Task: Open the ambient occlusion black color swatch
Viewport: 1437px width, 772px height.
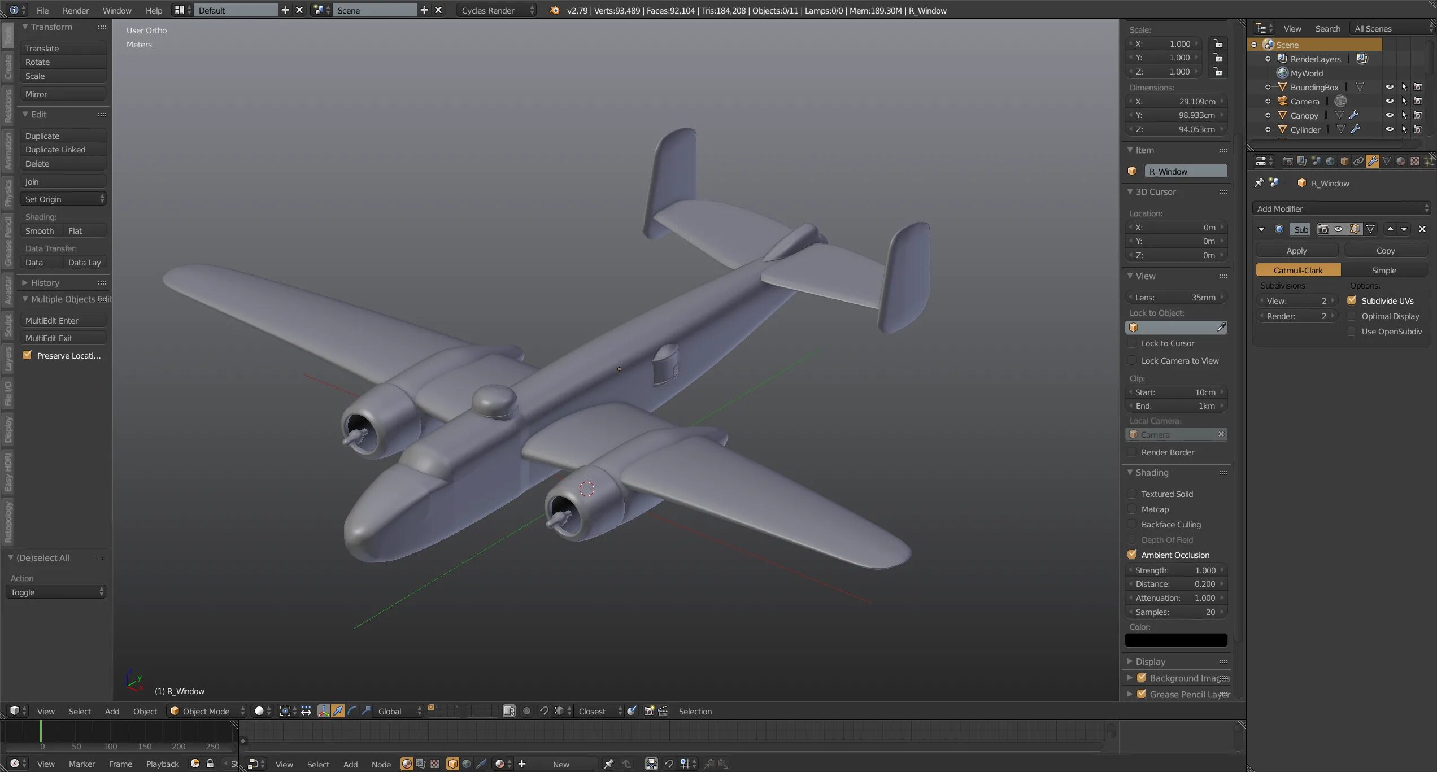Action: click(1176, 640)
